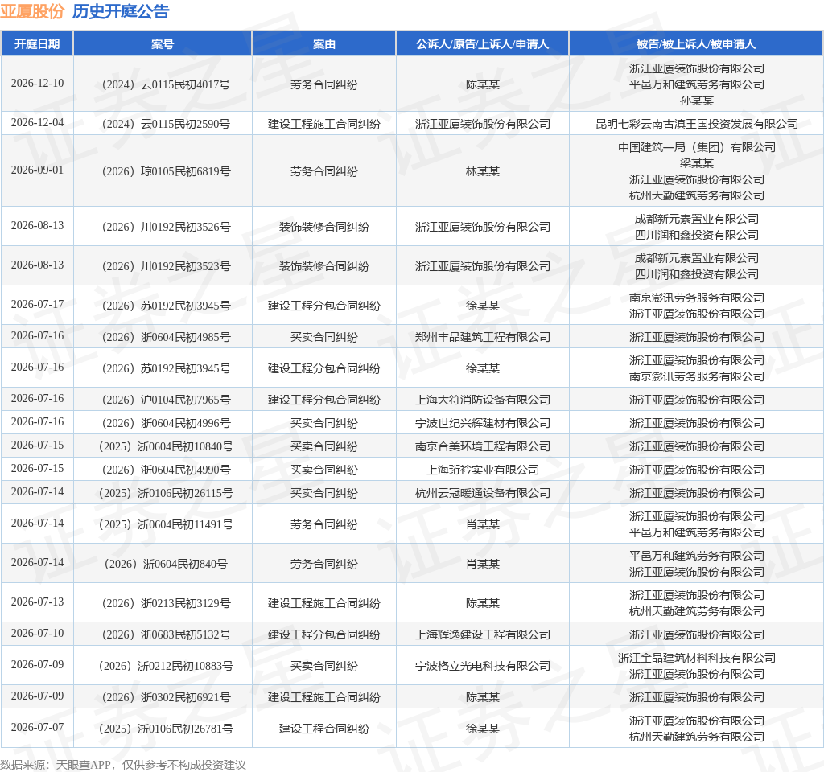Click the 天眼查APP data source note
Image resolution: width=824 pixels, height=772 pixels.
[84, 765]
